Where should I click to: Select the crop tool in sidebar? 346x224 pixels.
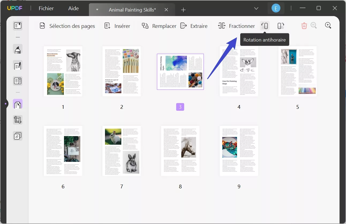point(18,120)
